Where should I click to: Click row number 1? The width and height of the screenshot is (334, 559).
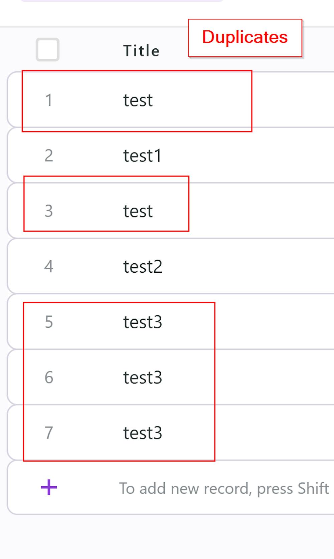[x=49, y=100]
